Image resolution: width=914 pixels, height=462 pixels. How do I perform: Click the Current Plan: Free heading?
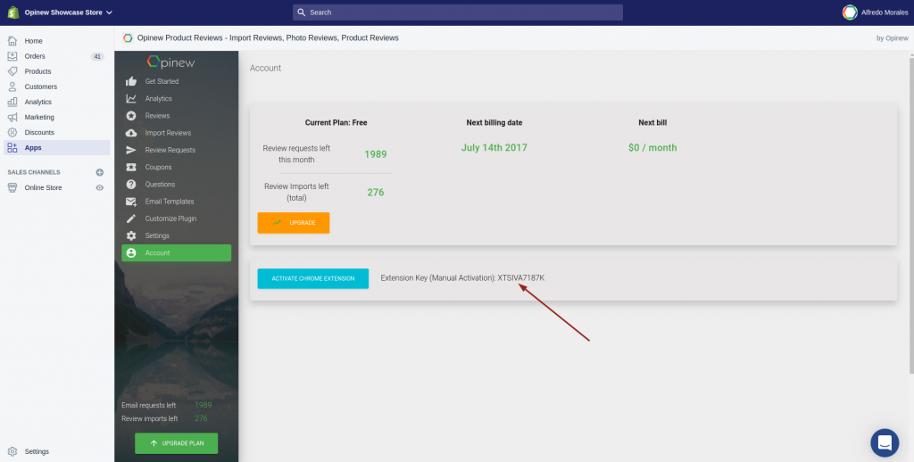pyautogui.click(x=336, y=123)
